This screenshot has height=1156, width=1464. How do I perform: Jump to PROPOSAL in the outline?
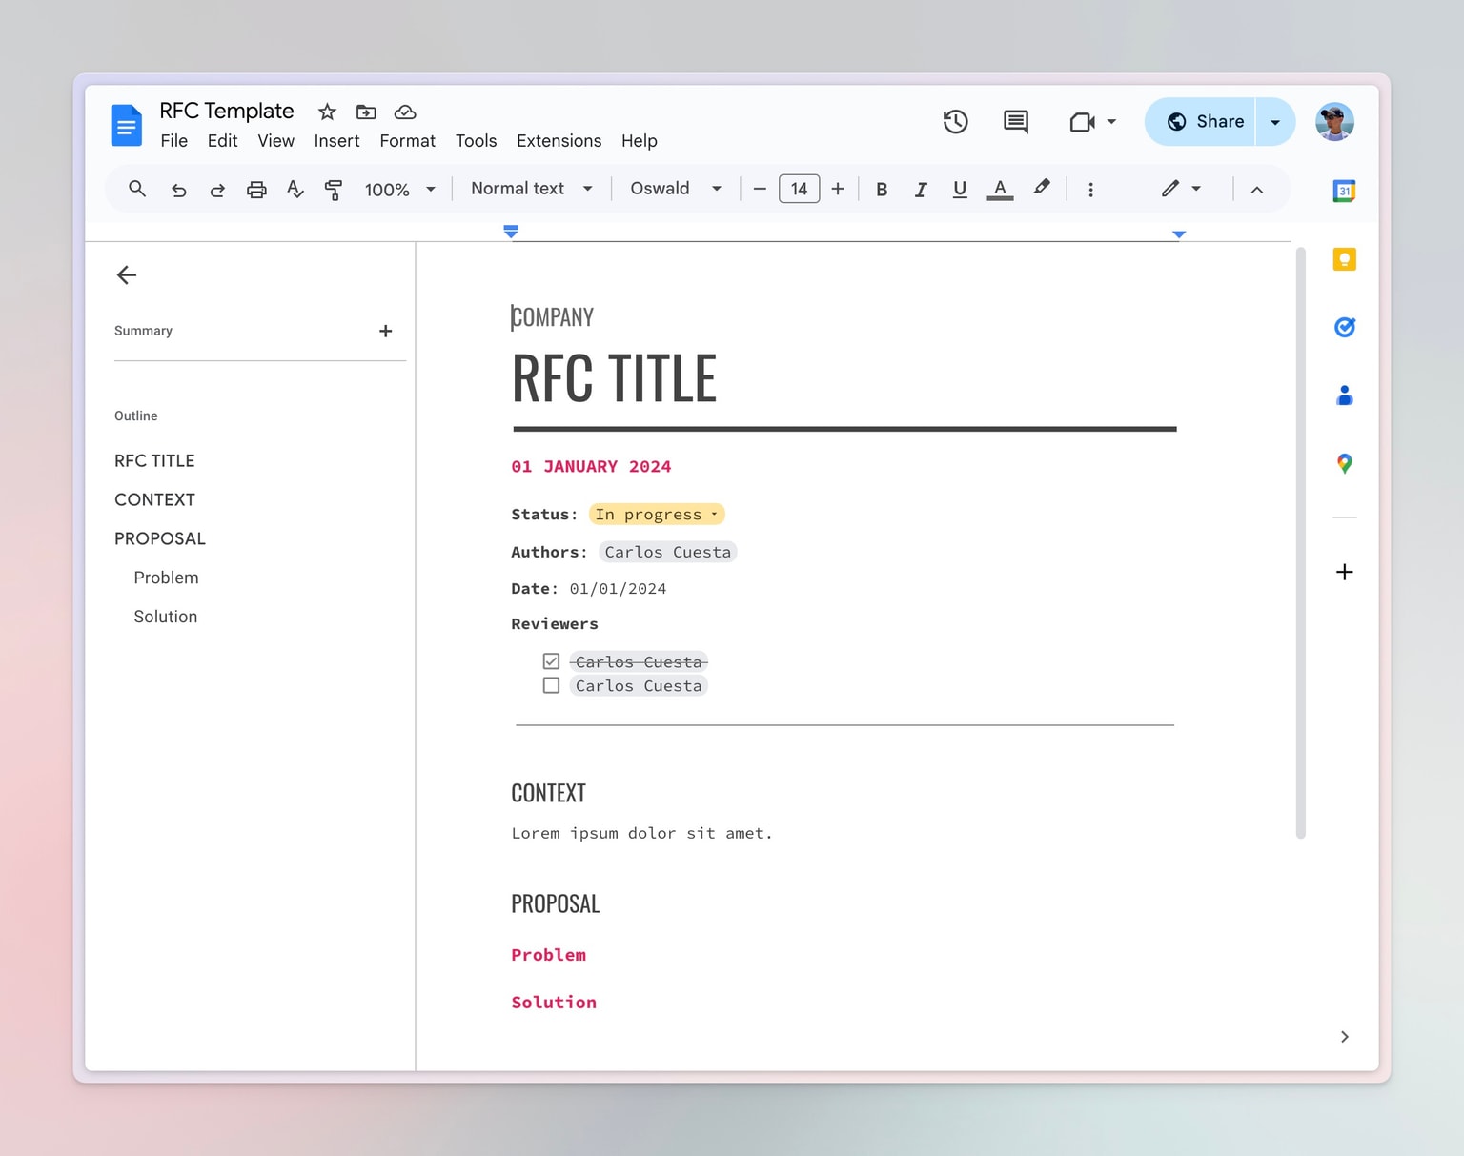point(160,538)
